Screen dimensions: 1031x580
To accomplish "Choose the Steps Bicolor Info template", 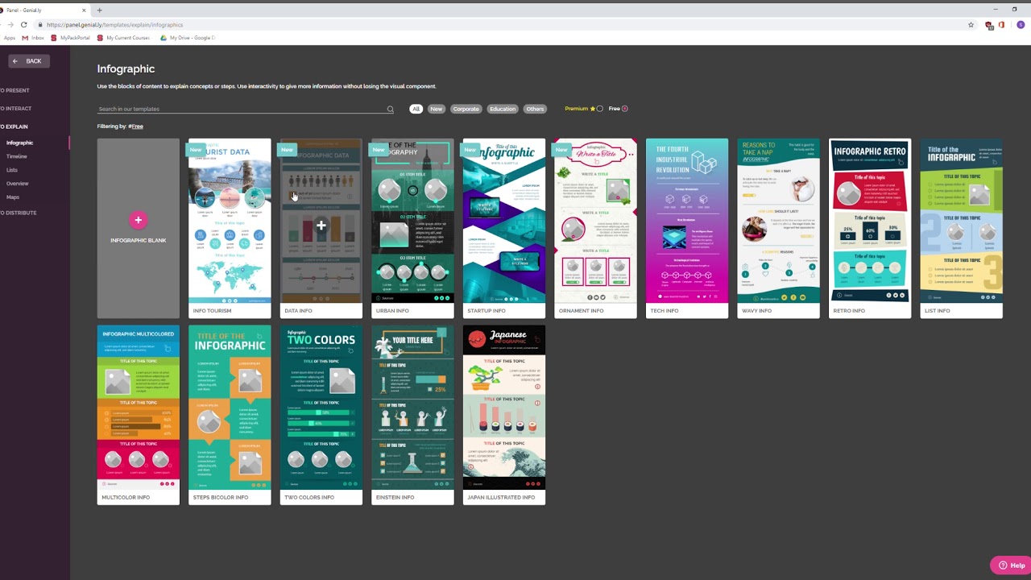I will point(230,415).
